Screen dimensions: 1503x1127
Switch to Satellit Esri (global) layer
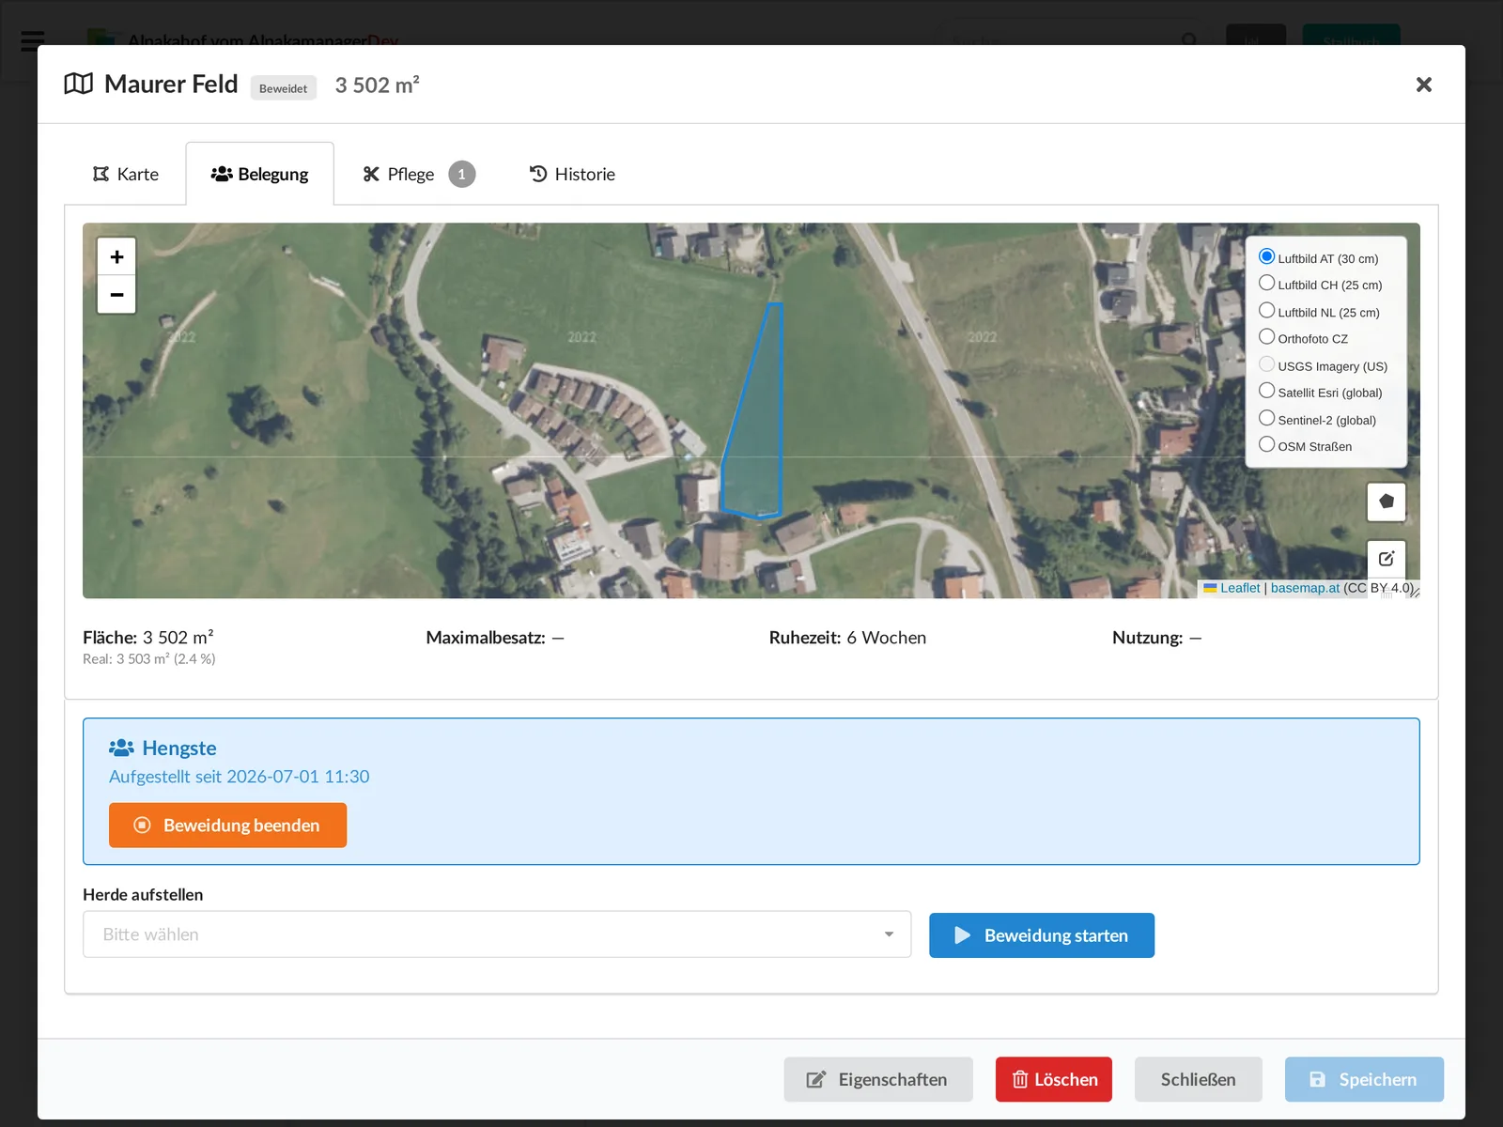coord(1266,391)
